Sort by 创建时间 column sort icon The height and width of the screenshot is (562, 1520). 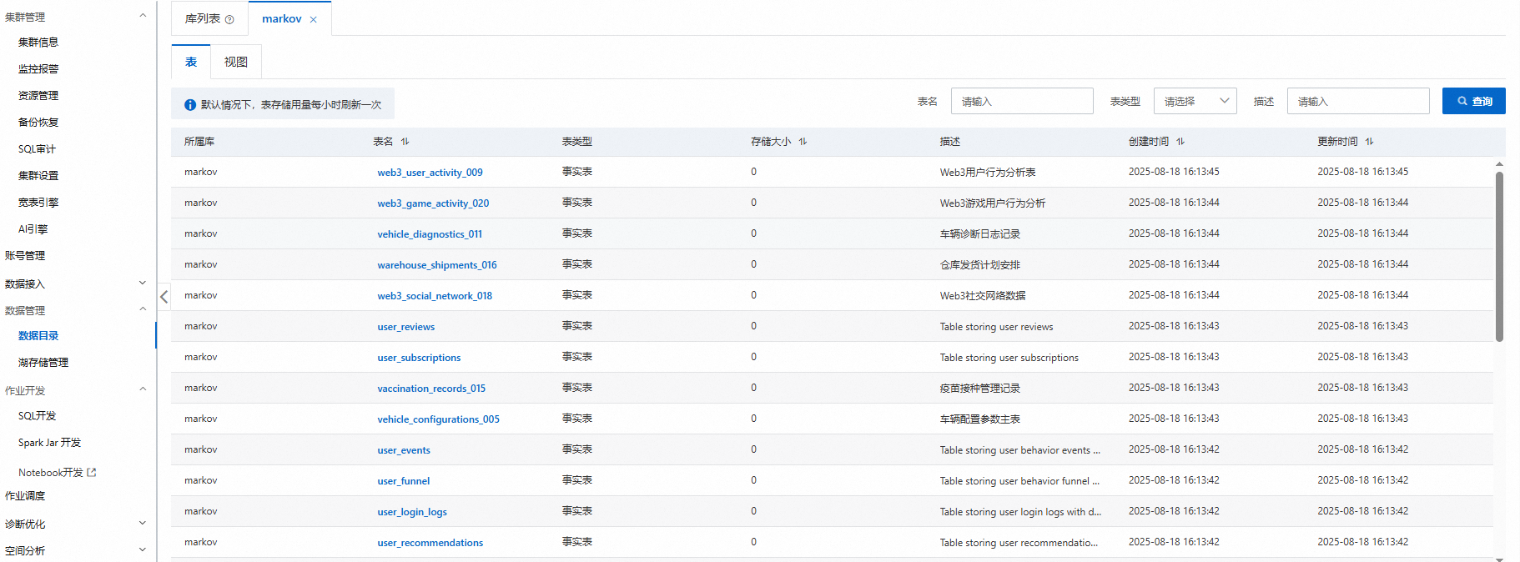coord(1180,142)
